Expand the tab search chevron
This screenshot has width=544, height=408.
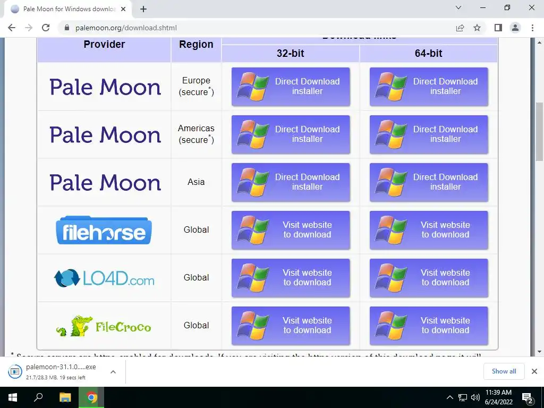(458, 7)
